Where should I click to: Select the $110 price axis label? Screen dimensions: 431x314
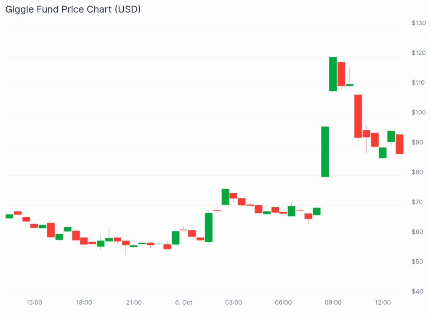418,83
